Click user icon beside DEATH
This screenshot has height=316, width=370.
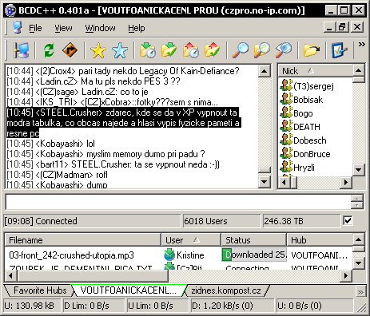(x=286, y=126)
